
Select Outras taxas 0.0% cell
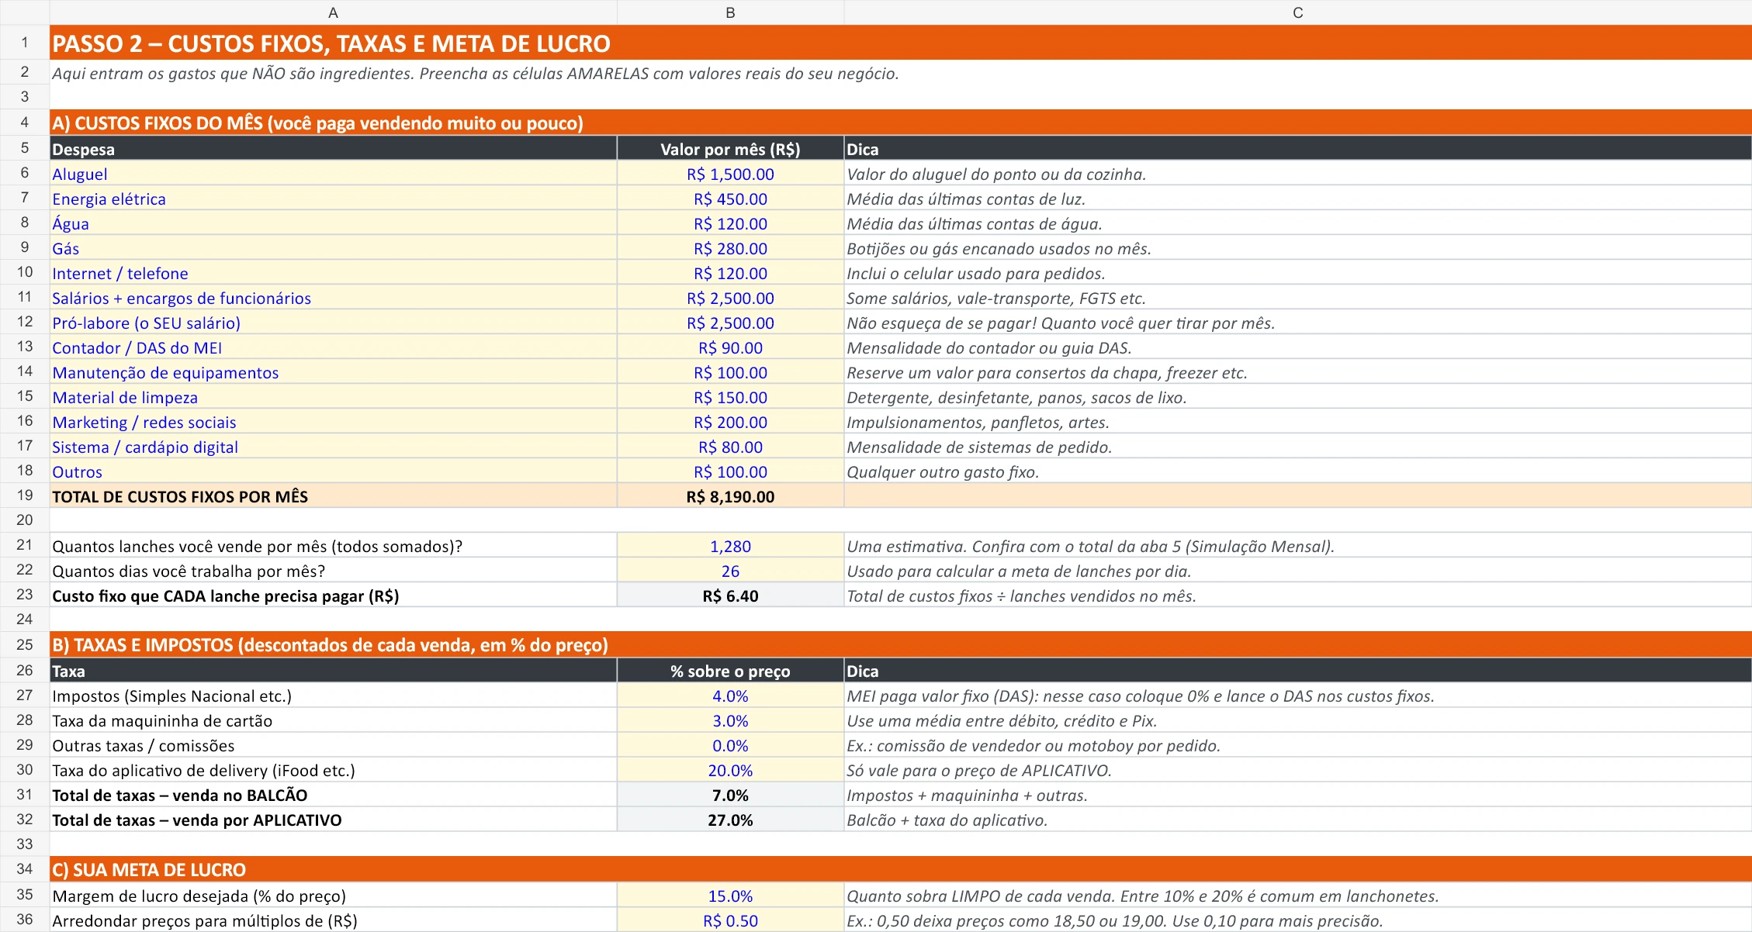tap(730, 745)
